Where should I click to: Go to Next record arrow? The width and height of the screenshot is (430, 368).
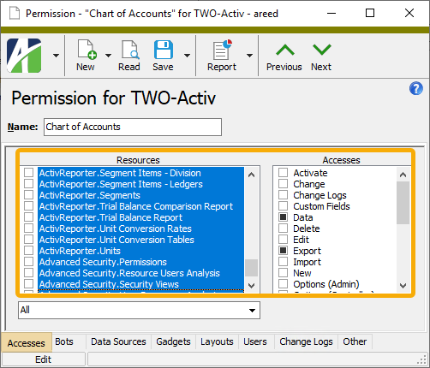[322, 50]
